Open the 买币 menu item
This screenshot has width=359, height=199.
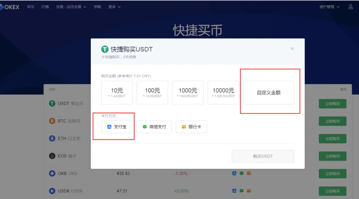pos(31,7)
